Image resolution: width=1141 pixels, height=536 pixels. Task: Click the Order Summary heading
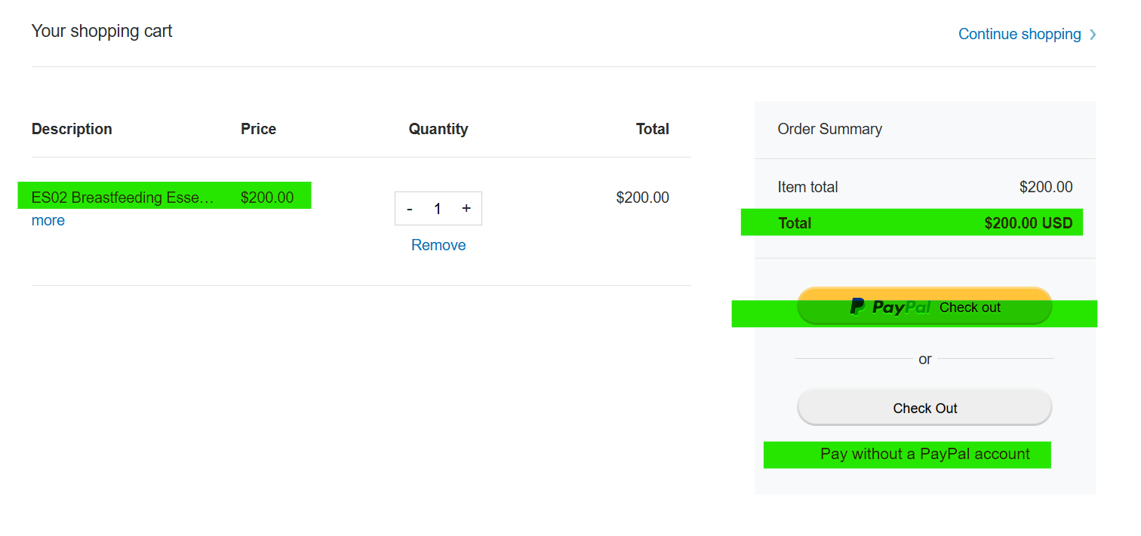point(829,129)
